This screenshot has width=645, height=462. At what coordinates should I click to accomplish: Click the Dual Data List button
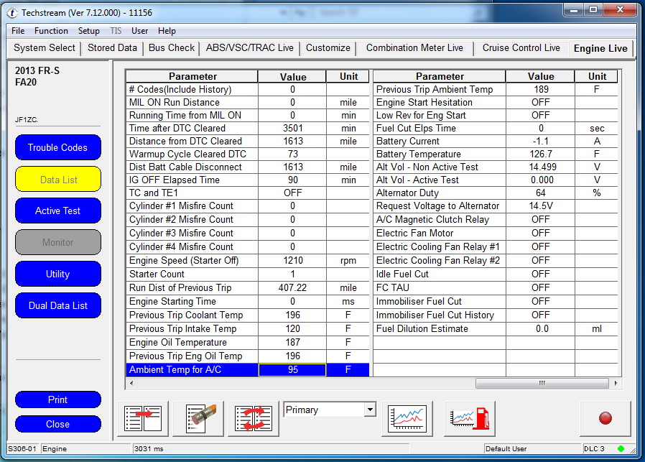[57, 305]
